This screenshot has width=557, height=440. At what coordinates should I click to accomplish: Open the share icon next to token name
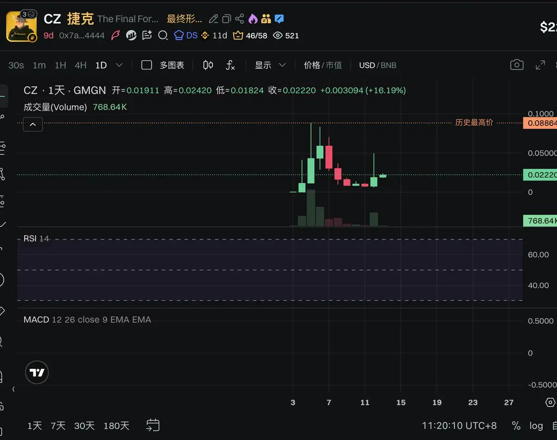(240, 19)
